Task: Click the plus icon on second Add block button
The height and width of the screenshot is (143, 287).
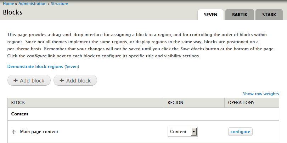Action: (x=62, y=80)
